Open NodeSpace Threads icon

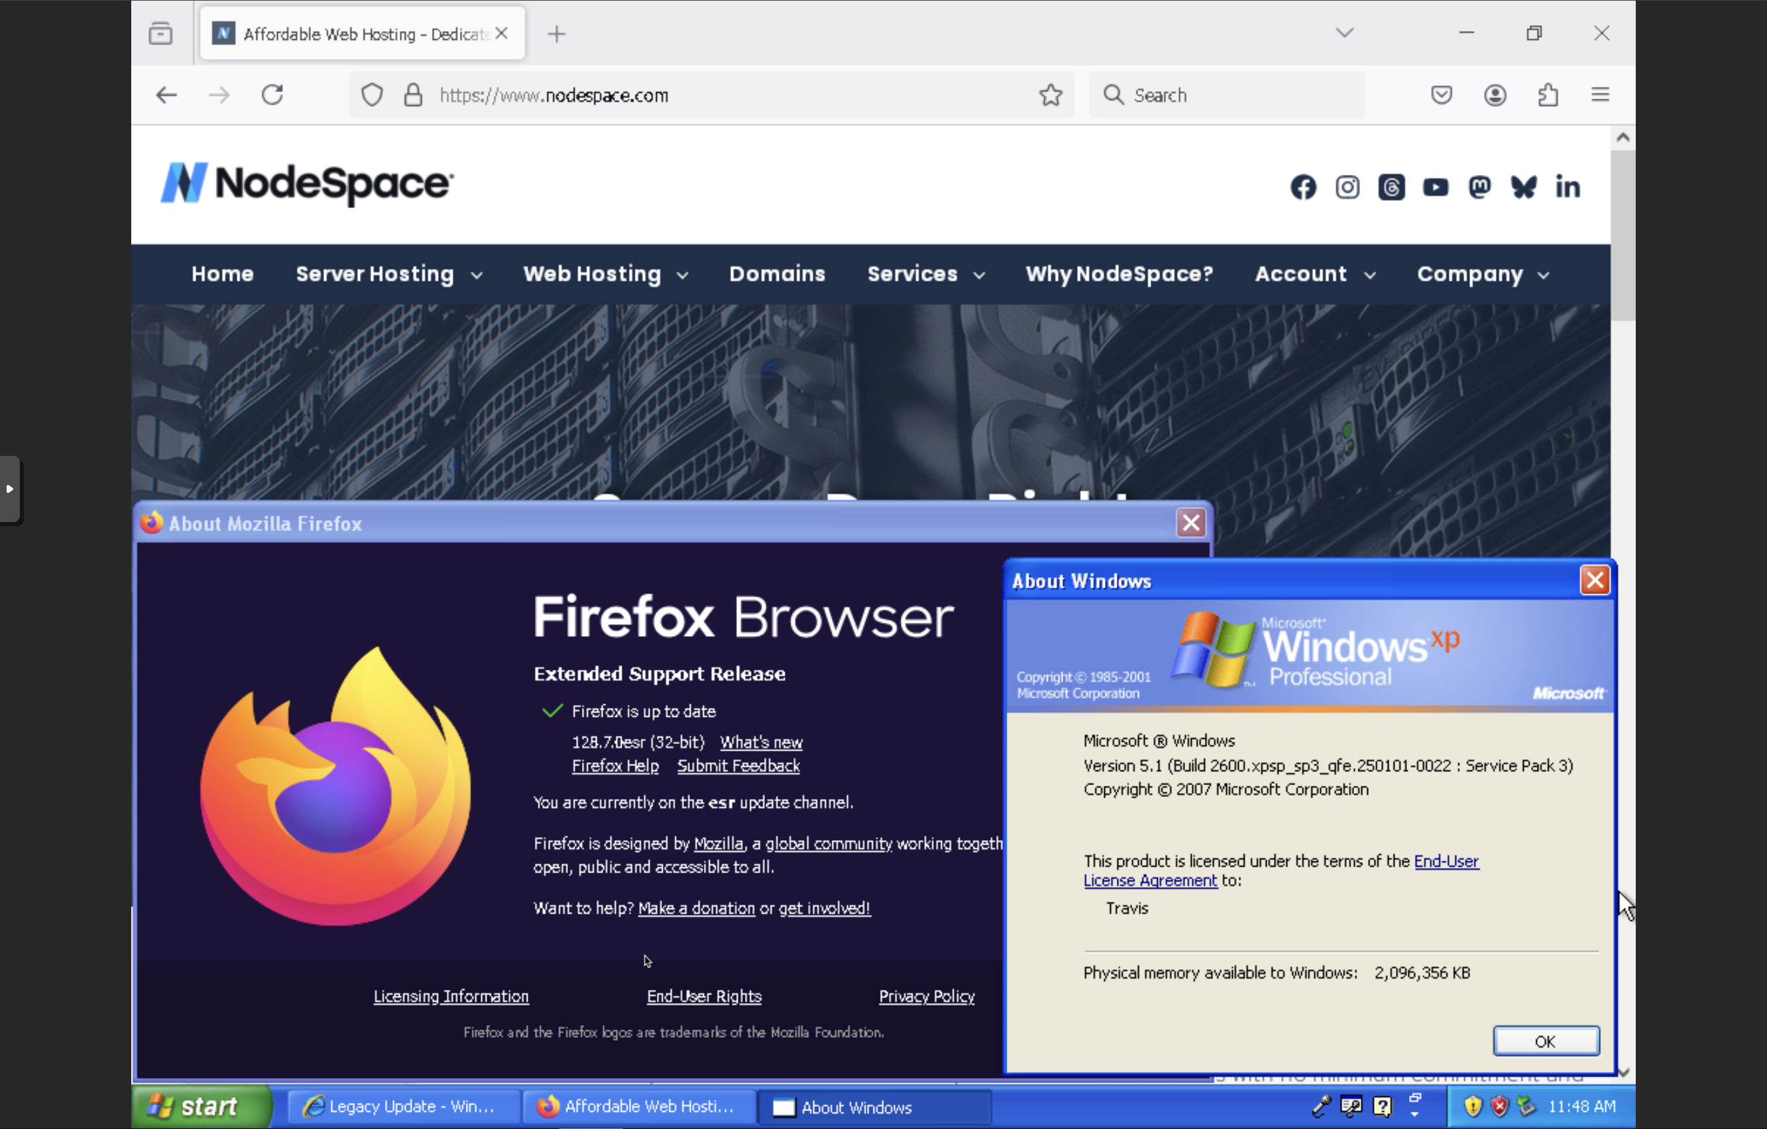point(1391,187)
